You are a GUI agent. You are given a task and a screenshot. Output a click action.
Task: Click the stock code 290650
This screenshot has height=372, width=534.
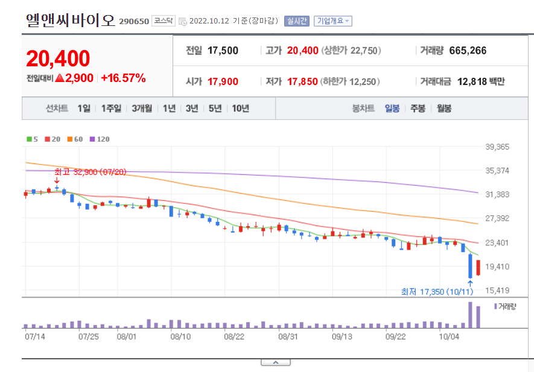click(134, 22)
